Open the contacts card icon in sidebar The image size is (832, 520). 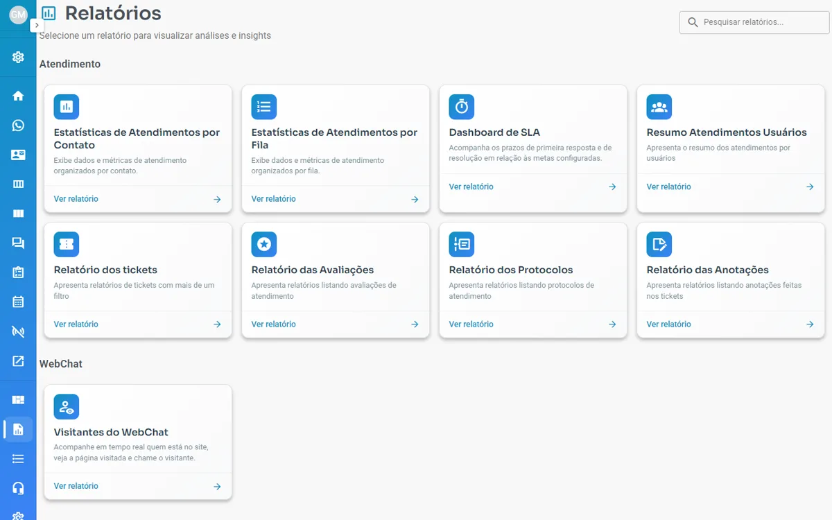[x=18, y=155]
